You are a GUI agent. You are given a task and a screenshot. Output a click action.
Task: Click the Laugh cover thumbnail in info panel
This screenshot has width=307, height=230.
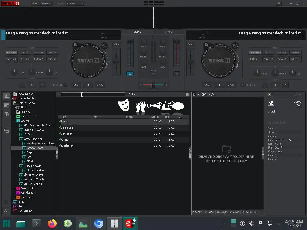pyautogui.click(x=271, y=103)
